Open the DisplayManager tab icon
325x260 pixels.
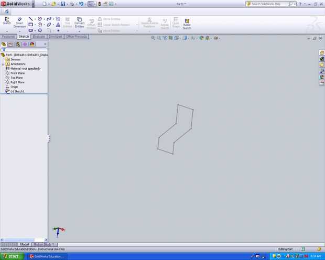pos(32,44)
